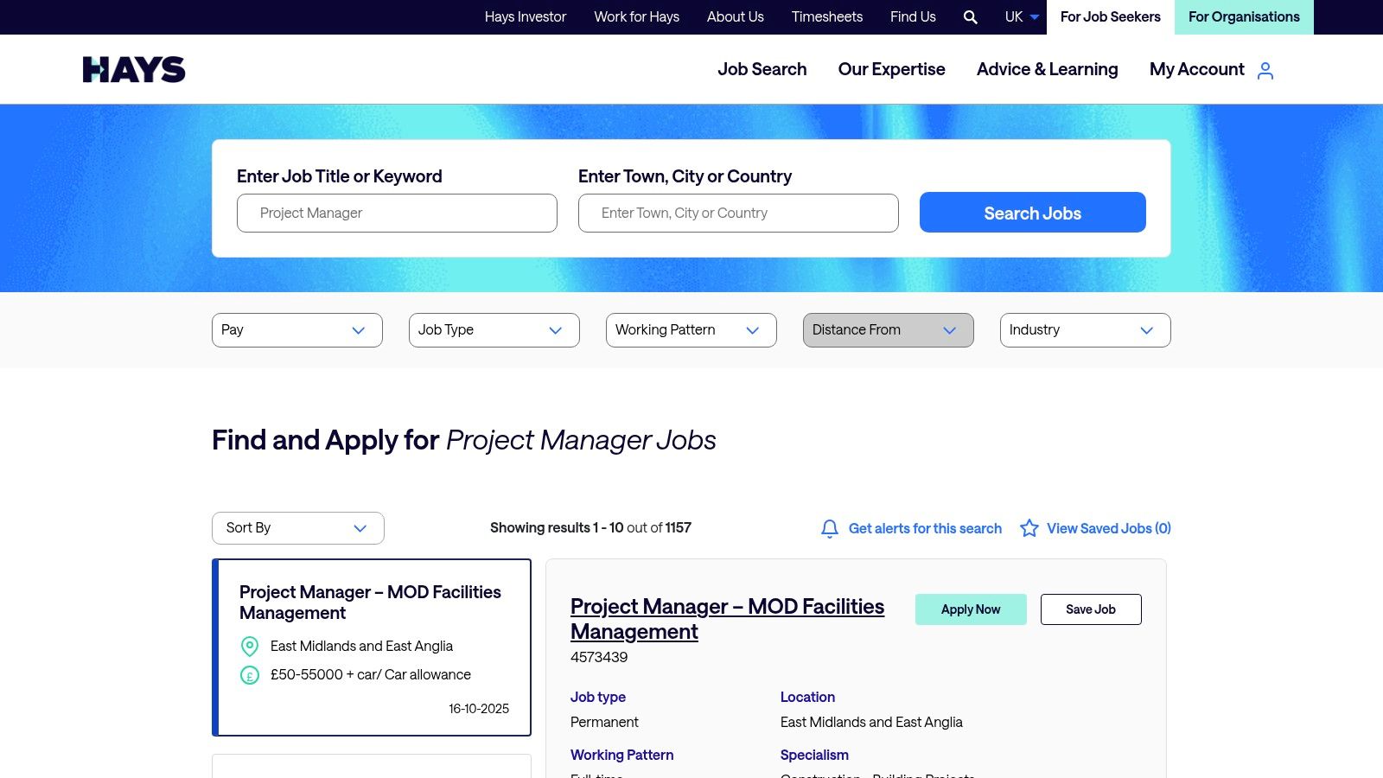This screenshot has width=1383, height=778.
Task: Select the job card dated 16-10-2025
Action: pyautogui.click(x=372, y=647)
